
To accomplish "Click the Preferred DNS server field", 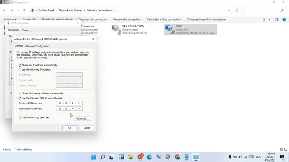I will tap(69, 103).
